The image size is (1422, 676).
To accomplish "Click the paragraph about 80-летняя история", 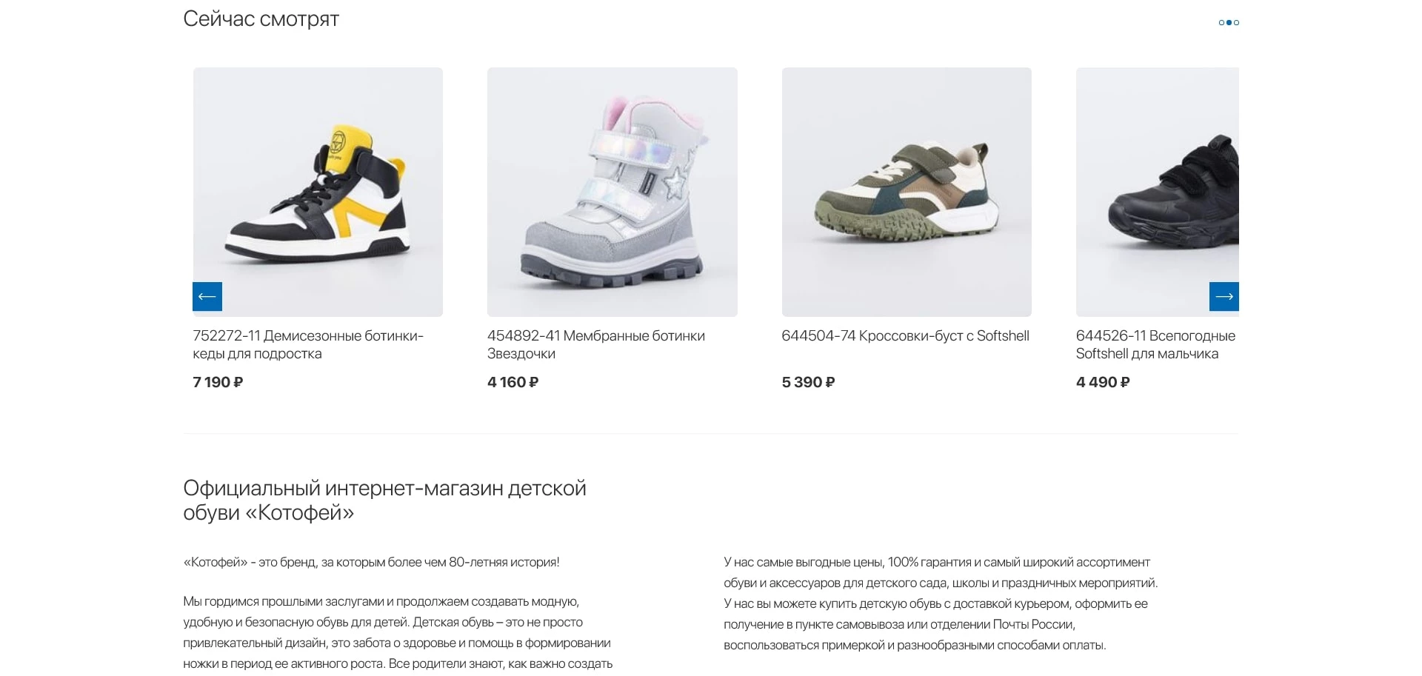I will coord(371,562).
